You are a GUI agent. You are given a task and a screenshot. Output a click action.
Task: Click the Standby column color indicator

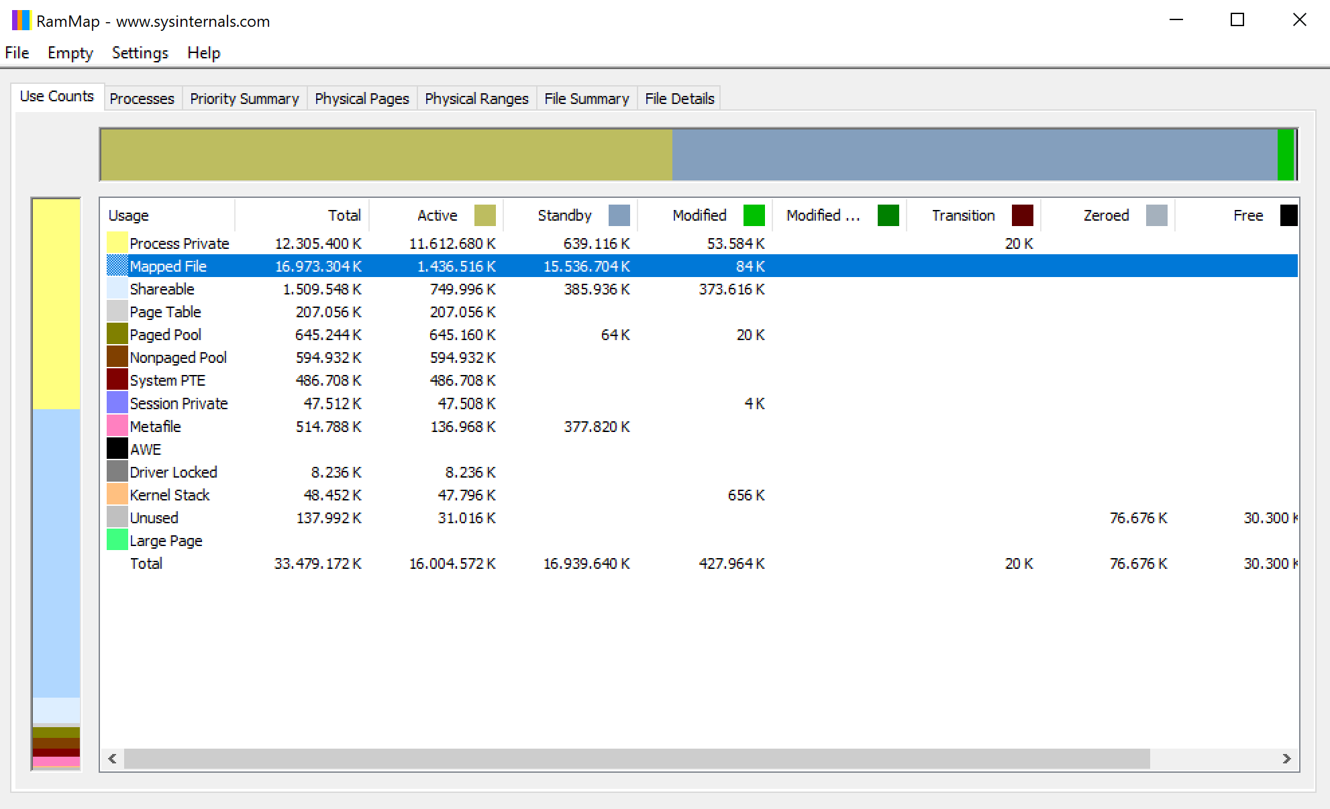[x=619, y=215]
